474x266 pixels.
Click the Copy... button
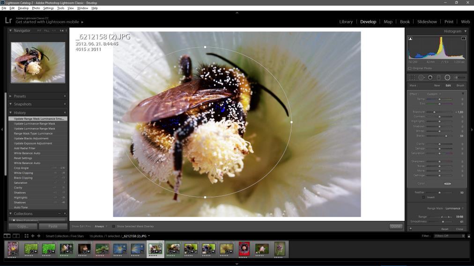pyautogui.click(x=22, y=226)
